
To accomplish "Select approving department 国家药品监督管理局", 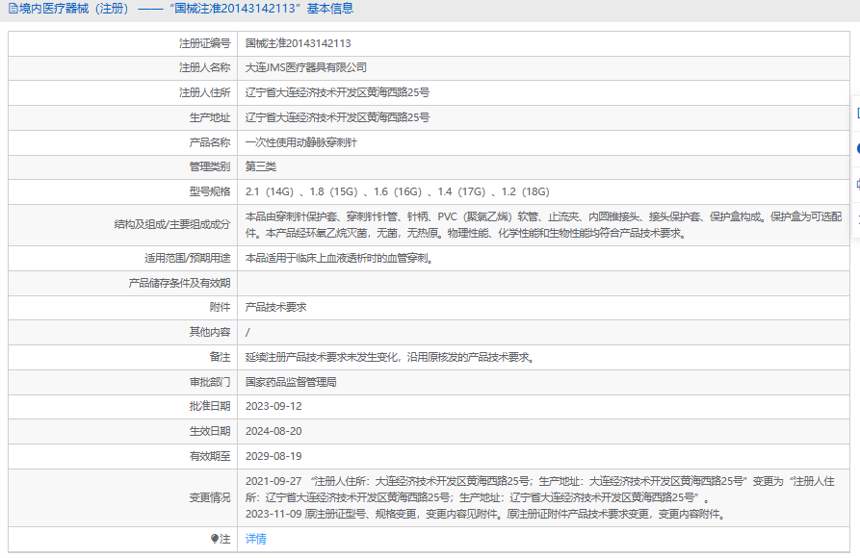I will [x=291, y=382].
